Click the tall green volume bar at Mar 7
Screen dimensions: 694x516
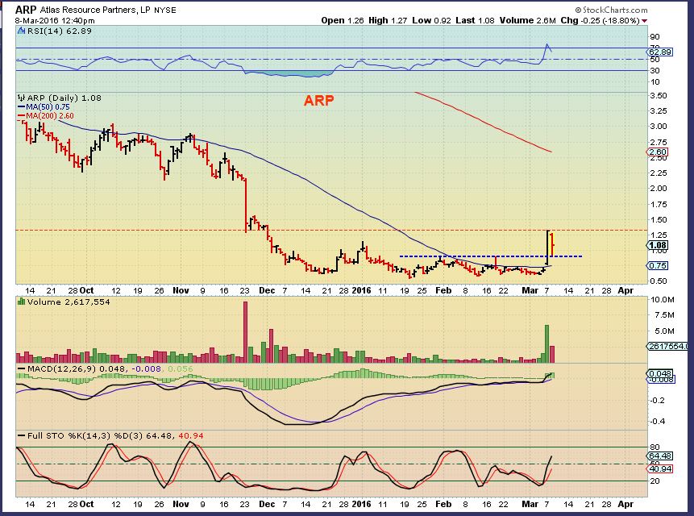pyautogui.click(x=546, y=343)
